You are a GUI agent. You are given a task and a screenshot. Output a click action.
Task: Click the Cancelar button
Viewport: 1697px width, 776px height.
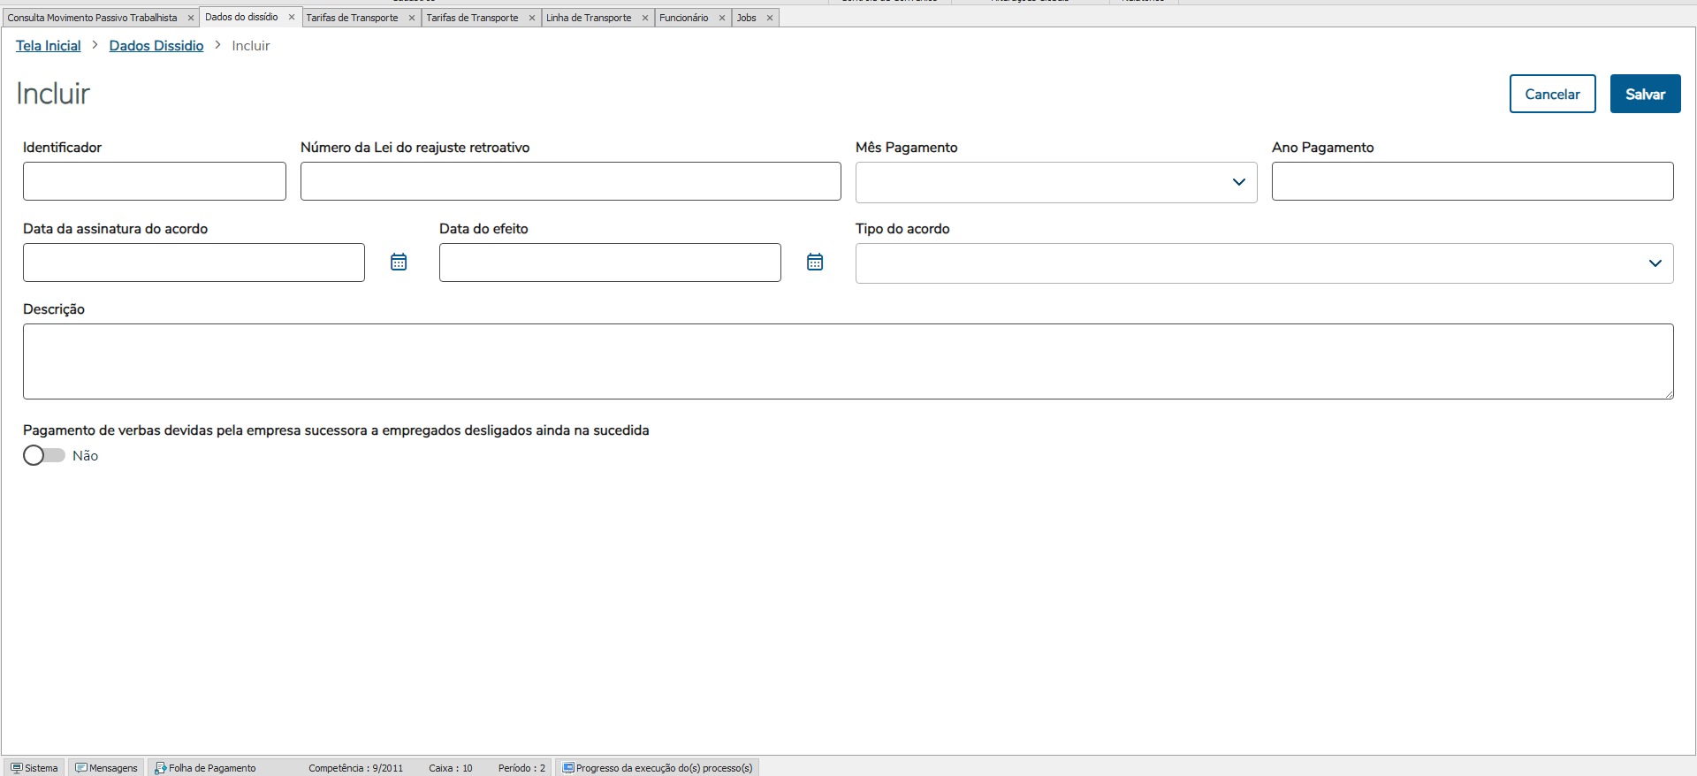point(1552,94)
